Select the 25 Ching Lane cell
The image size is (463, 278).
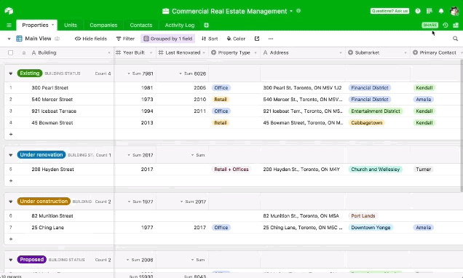pos(59,228)
